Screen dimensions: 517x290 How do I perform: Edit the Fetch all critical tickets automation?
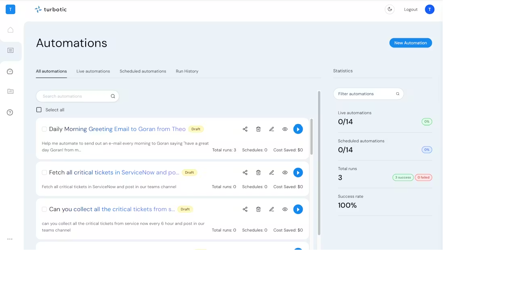coord(272,172)
